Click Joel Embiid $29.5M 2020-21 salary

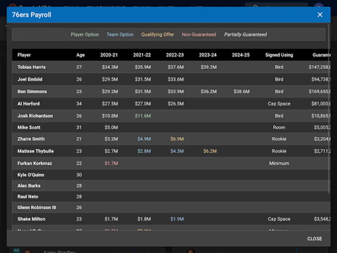tap(110, 79)
